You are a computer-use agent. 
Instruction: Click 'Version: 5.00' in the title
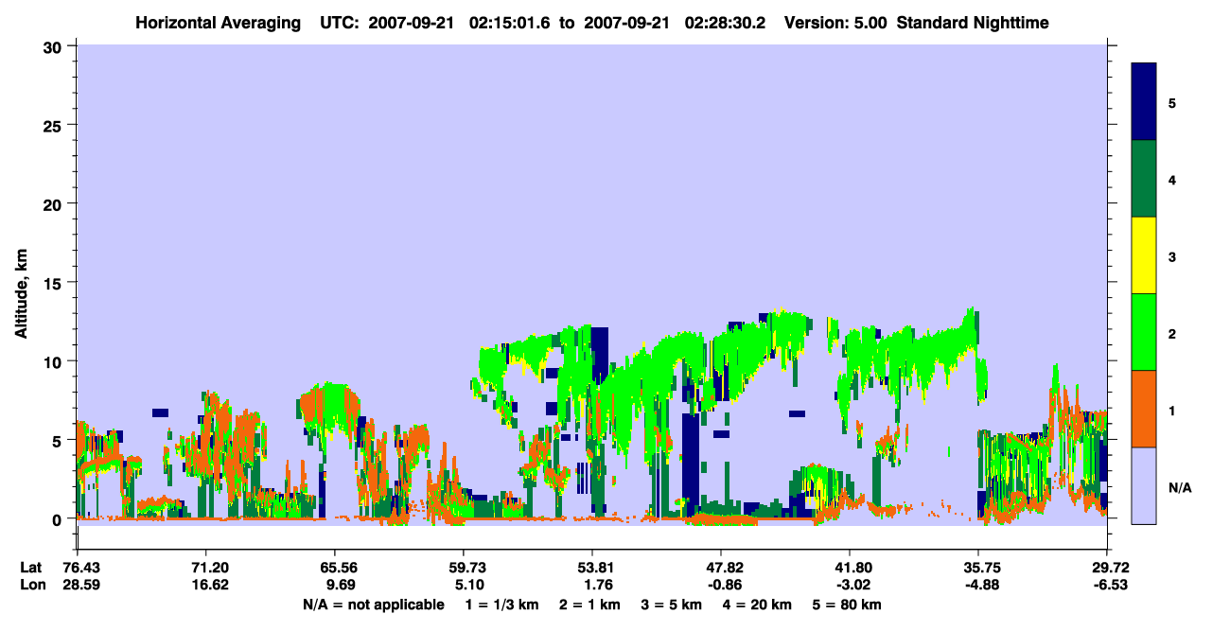coord(836,22)
